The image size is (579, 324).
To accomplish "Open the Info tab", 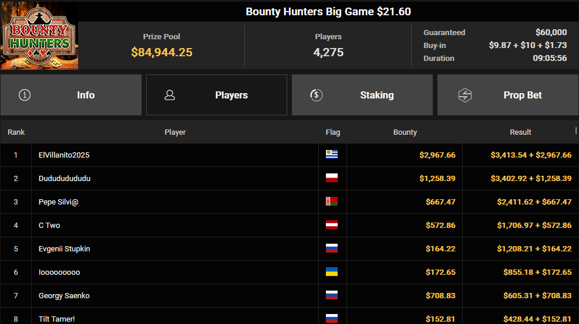I will coord(71,95).
